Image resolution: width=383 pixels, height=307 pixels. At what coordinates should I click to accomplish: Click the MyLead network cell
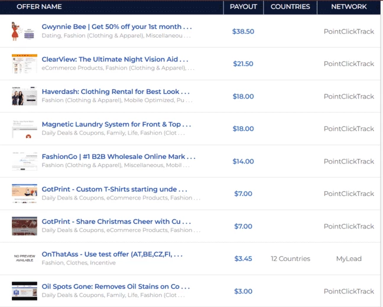[349, 259]
